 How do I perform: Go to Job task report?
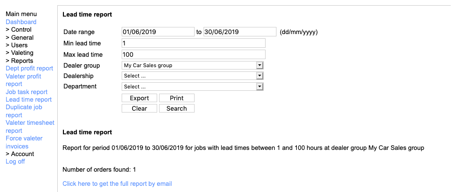tap(27, 92)
